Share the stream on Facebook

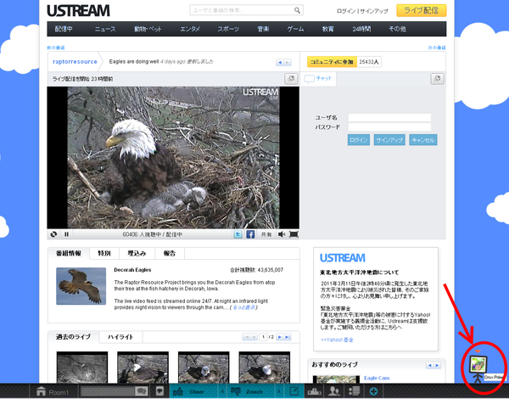click(250, 234)
